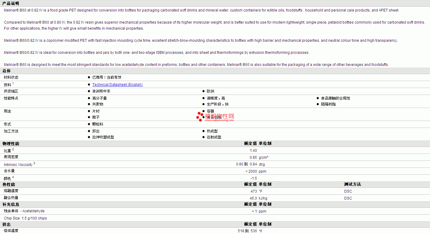Select the 清晰度，高 feature entry
This screenshot has height=234, width=430.
tap(216, 98)
